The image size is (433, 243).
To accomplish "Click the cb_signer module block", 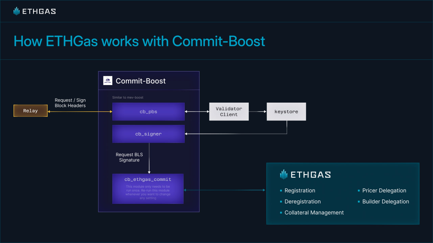I will tap(148, 134).
